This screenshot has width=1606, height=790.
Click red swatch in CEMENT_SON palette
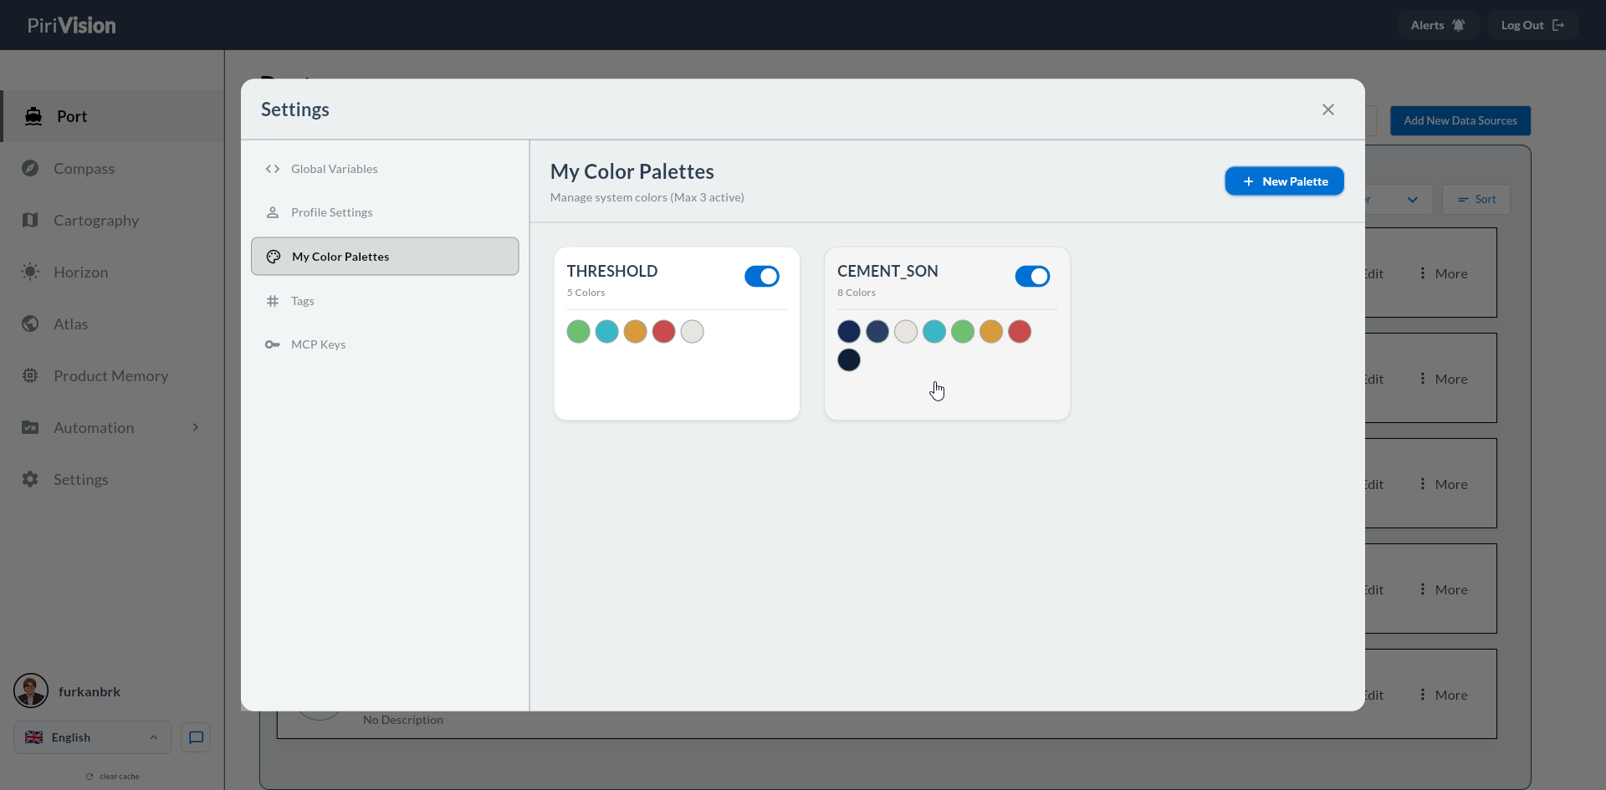point(1020,332)
